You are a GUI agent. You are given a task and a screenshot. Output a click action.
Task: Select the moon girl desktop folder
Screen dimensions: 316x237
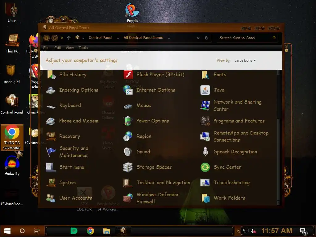[x=12, y=74]
